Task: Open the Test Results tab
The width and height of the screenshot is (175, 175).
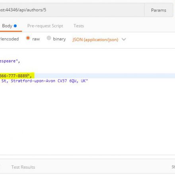Action: point(23,167)
